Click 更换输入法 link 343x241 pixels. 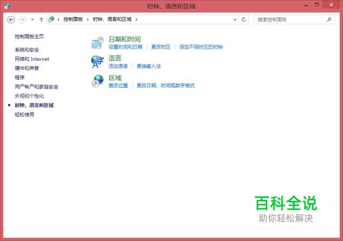149,66
